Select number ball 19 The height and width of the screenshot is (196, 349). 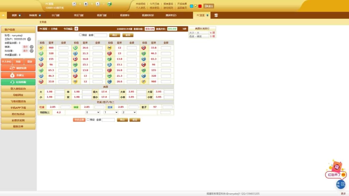click(x=109, y=76)
